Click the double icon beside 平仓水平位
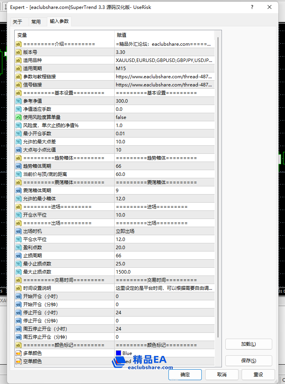The image size is (285, 384). 19,239
